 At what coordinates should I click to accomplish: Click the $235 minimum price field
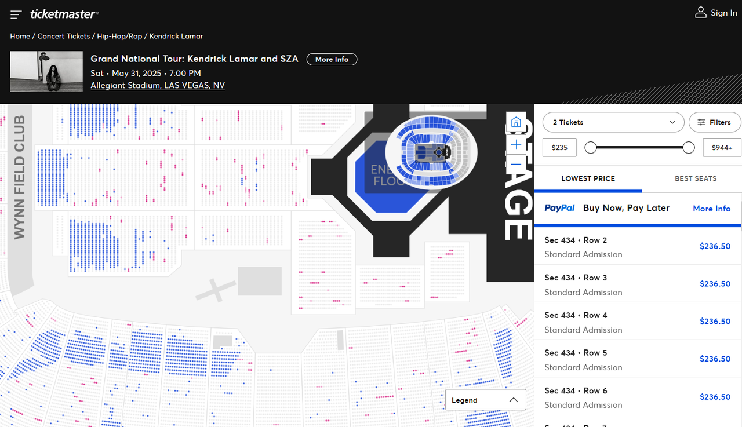tap(559, 148)
